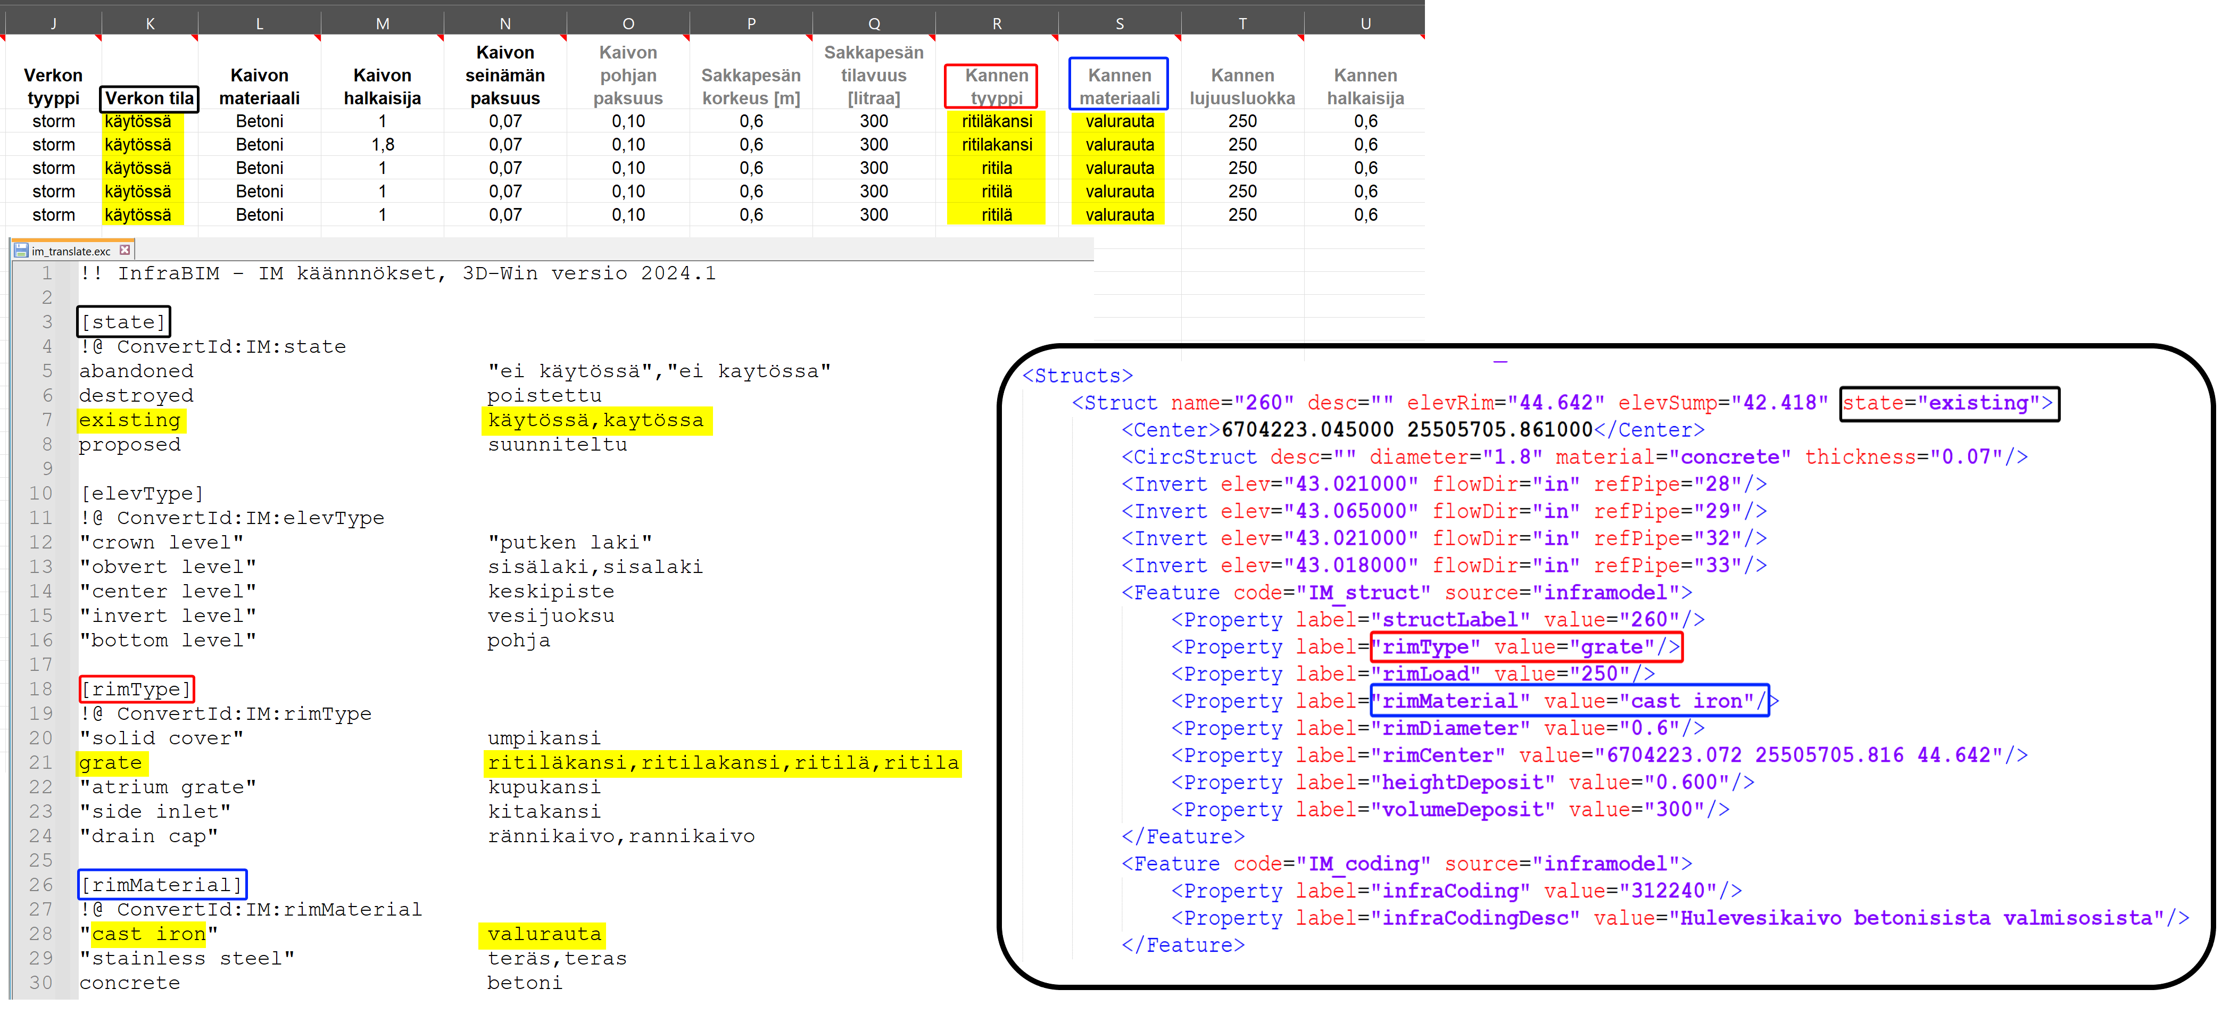Image resolution: width=2222 pixels, height=1014 pixels.
Task: Open the im_translate.exc editor tab
Action: point(71,252)
